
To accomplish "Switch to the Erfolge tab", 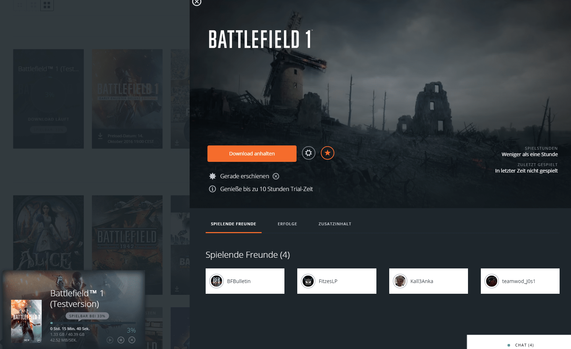I will tap(287, 224).
